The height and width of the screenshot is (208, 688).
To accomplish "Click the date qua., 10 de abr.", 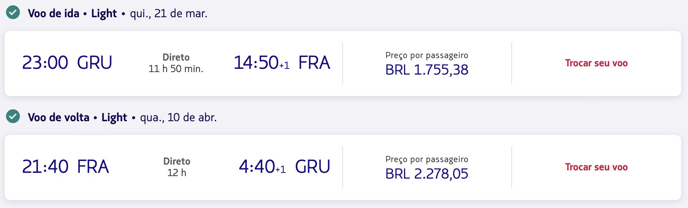I will pyautogui.click(x=178, y=117).
